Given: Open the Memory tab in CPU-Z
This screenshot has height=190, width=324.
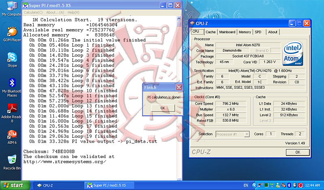Looking at the screenshot, I should point(245,32).
